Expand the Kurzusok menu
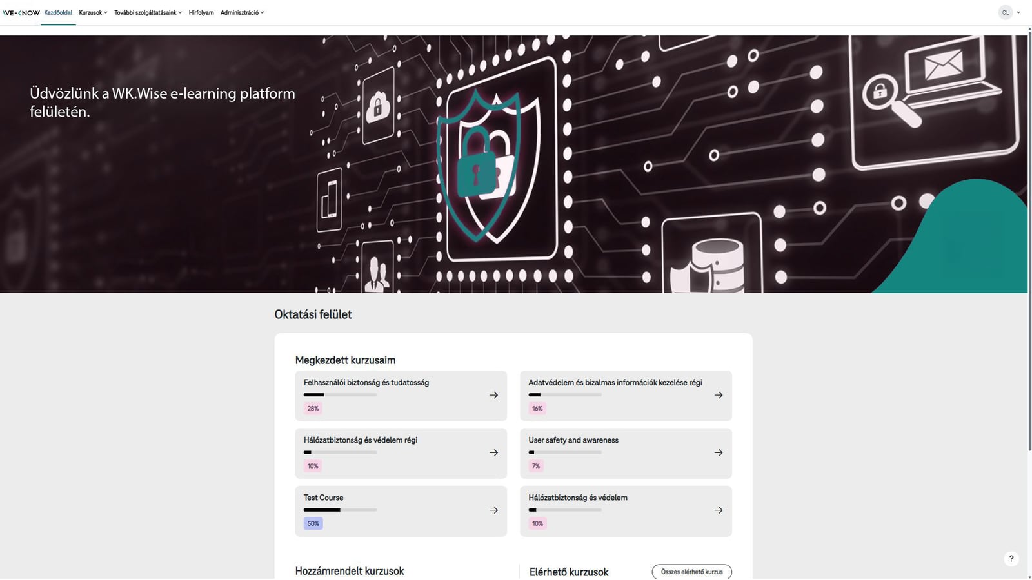This screenshot has height=580, width=1032. tap(93, 13)
